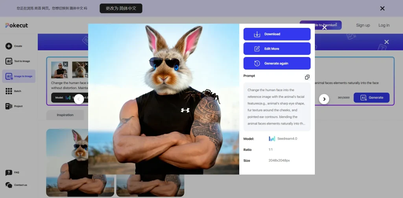Click the large rabbit-headed preview image
Image resolution: width=403 pixels, height=198 pixels.
coord(164,99)
